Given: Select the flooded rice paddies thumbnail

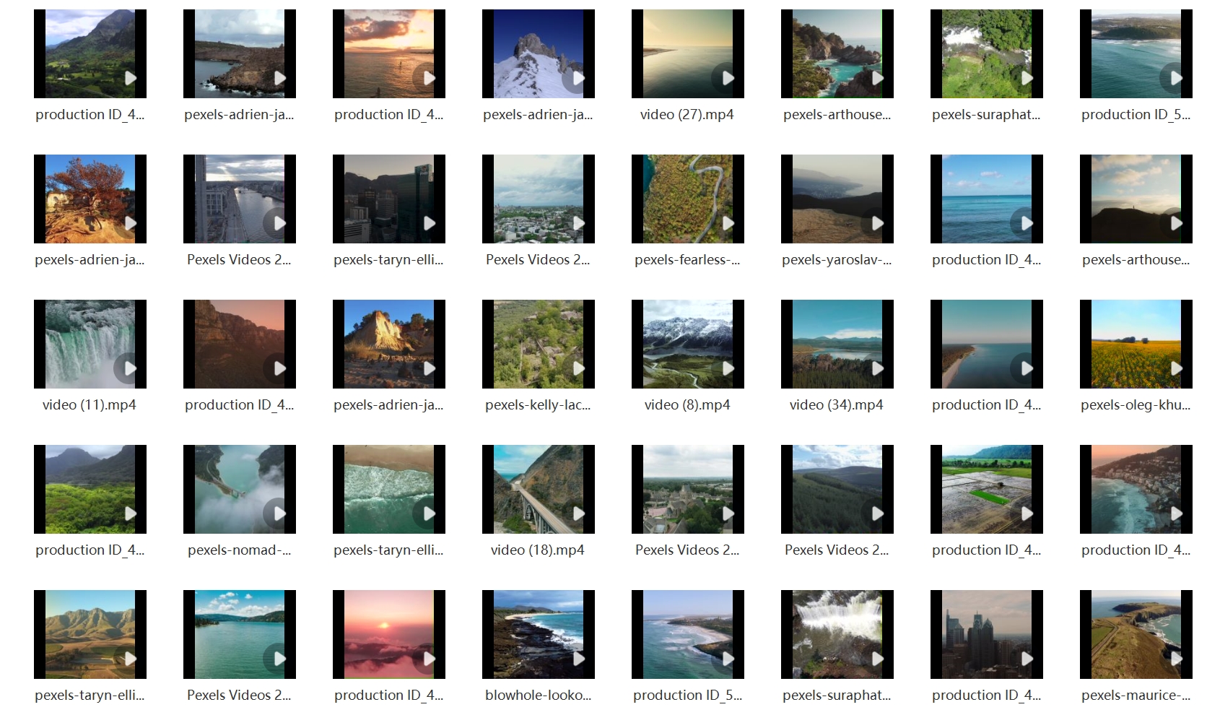Looking at the screenshot, I should click(x=987, y=489).
